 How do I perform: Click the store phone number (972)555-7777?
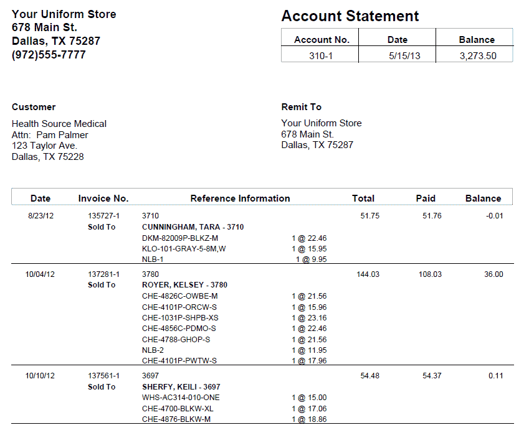click(x=49, y=55)
